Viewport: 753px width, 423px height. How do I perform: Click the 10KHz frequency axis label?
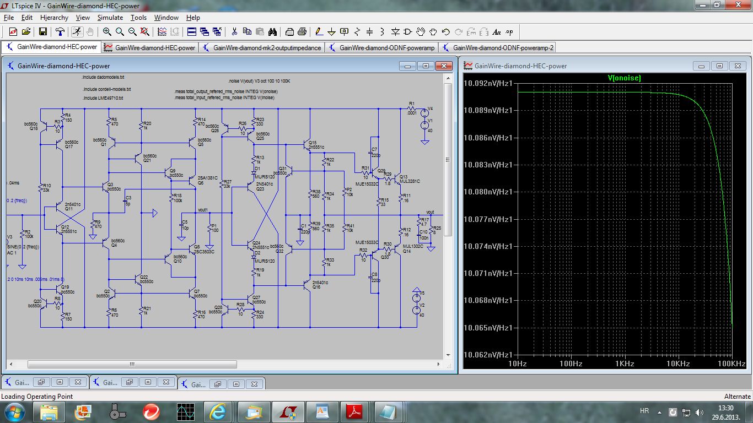(x=677, y=364)
